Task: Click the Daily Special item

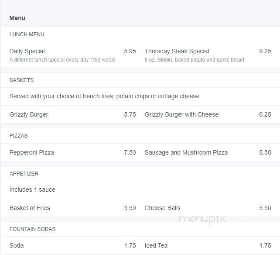Action: tap(27, 51)
